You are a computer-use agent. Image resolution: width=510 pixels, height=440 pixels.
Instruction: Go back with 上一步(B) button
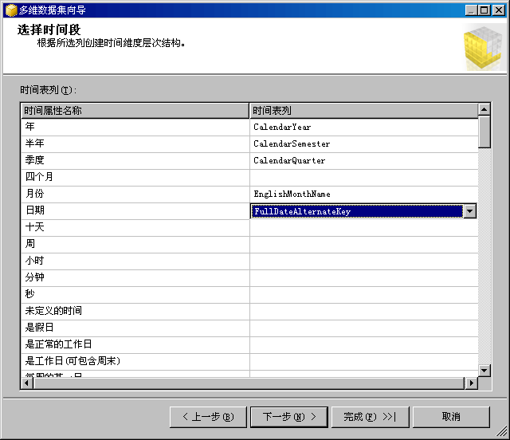[208, 417]
